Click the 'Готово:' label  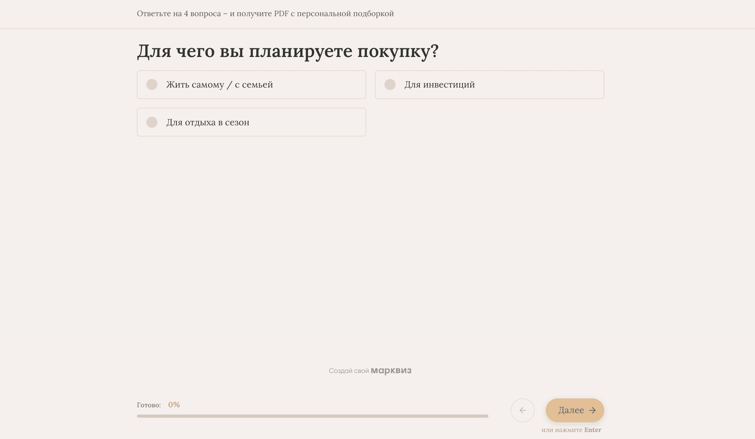pyautogui.click(x=149, y=405)
